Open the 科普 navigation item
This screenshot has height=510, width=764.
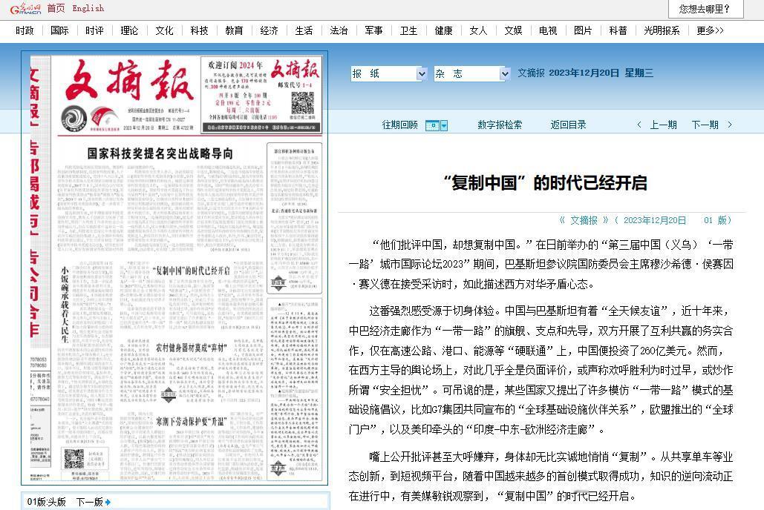(x=618, y=30)
